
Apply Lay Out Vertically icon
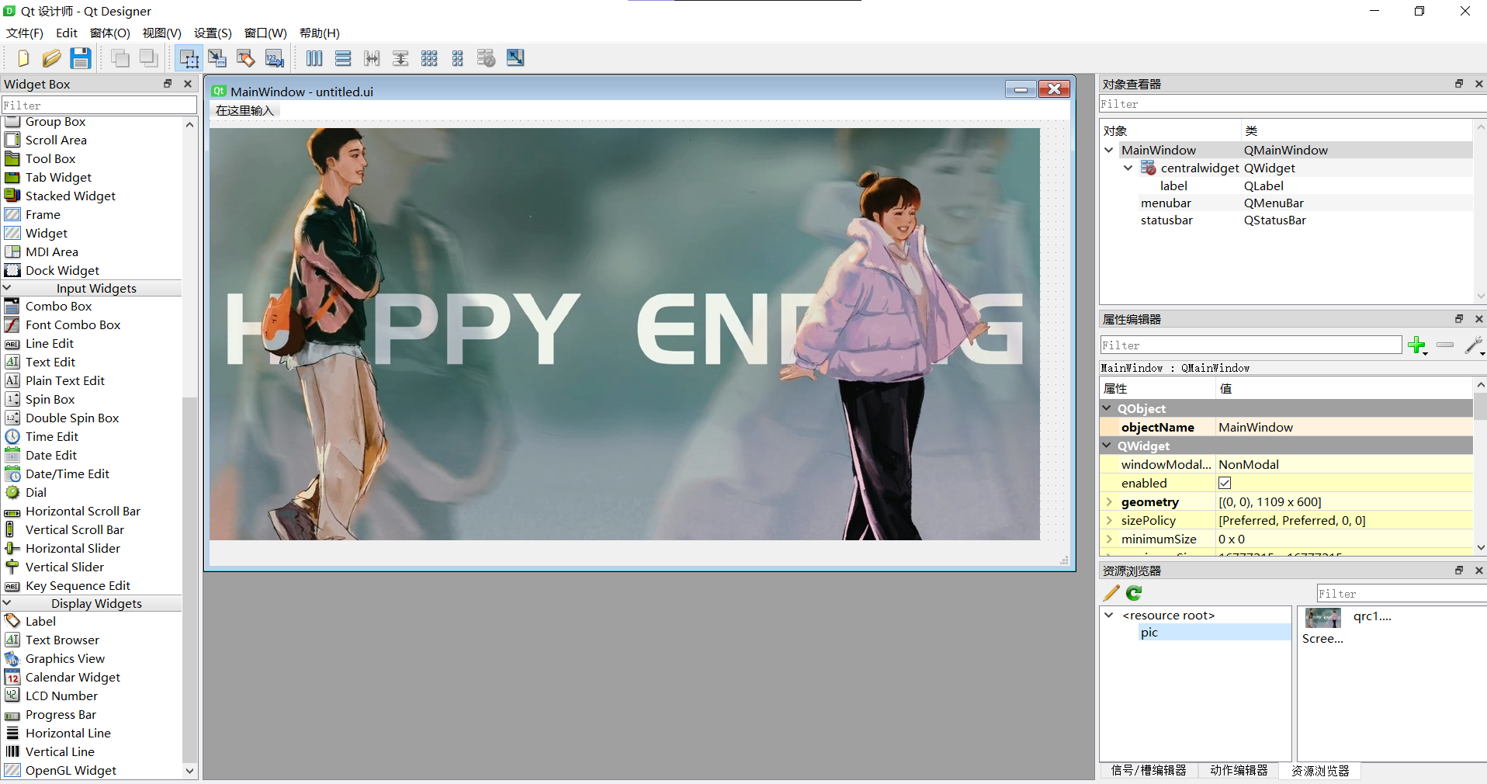tap(343, 58)
